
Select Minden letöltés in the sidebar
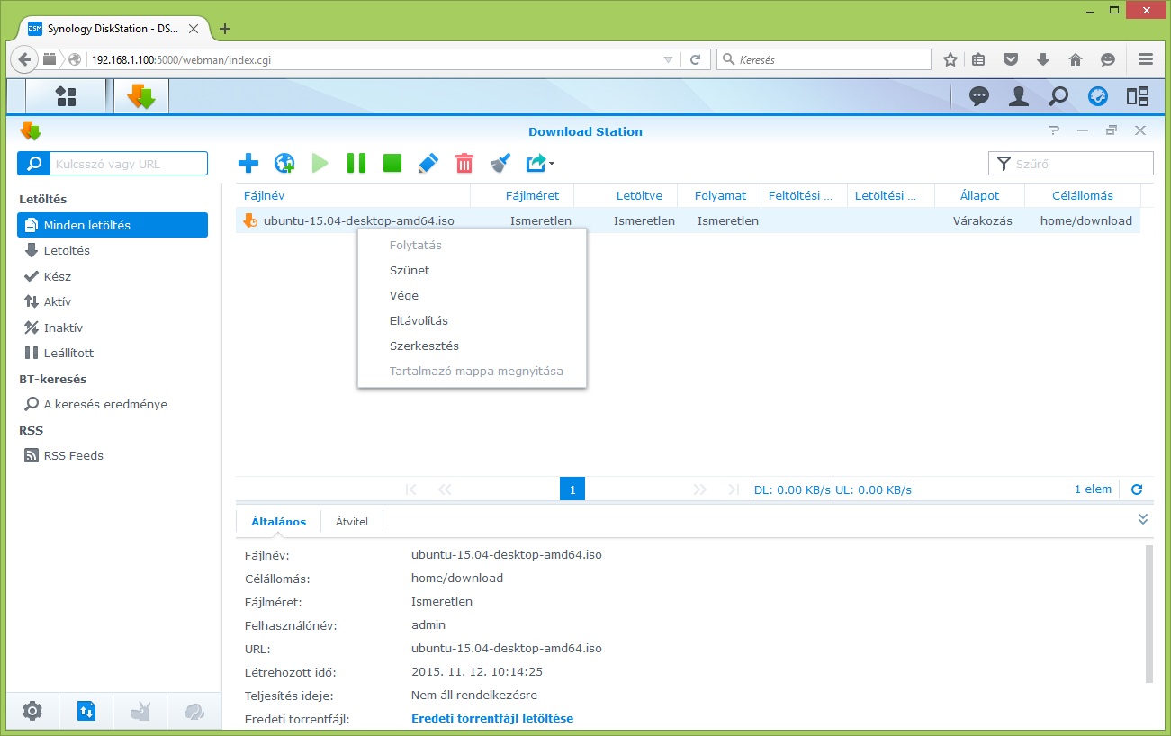[x=113, y=225]
